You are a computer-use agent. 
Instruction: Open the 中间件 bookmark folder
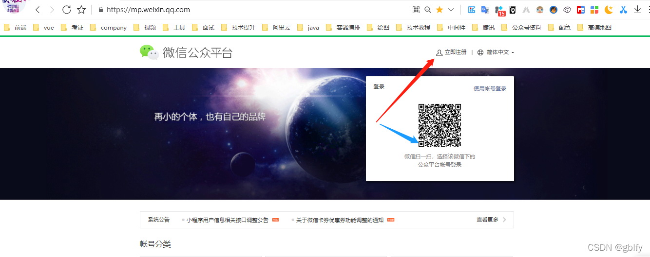451,28
